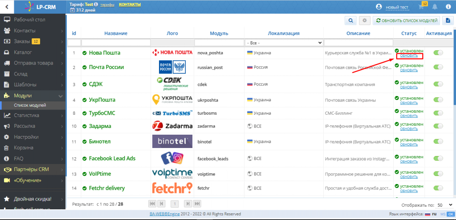Click новый тест user name link
This screenshot has height=220, width=456.
click(397, 7)
